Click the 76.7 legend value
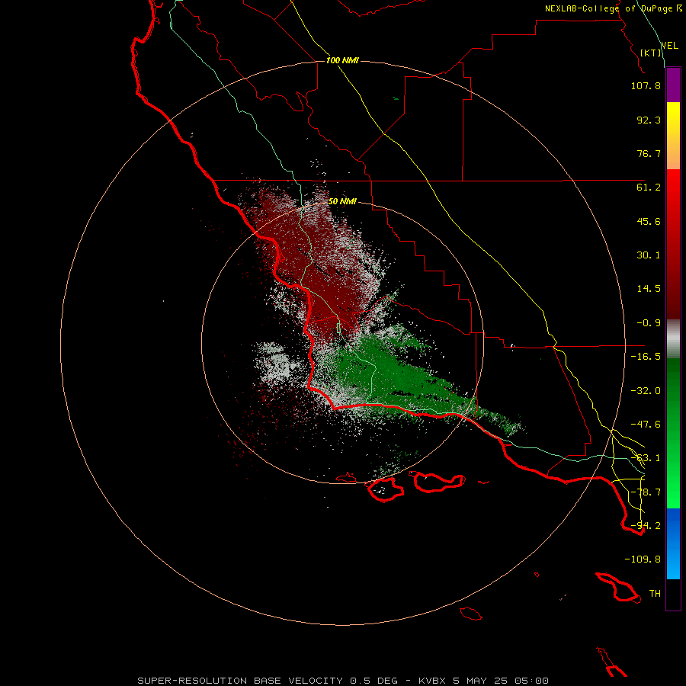Image resolution: width=686 pixels, height=686 pixels. click(649, 153)
